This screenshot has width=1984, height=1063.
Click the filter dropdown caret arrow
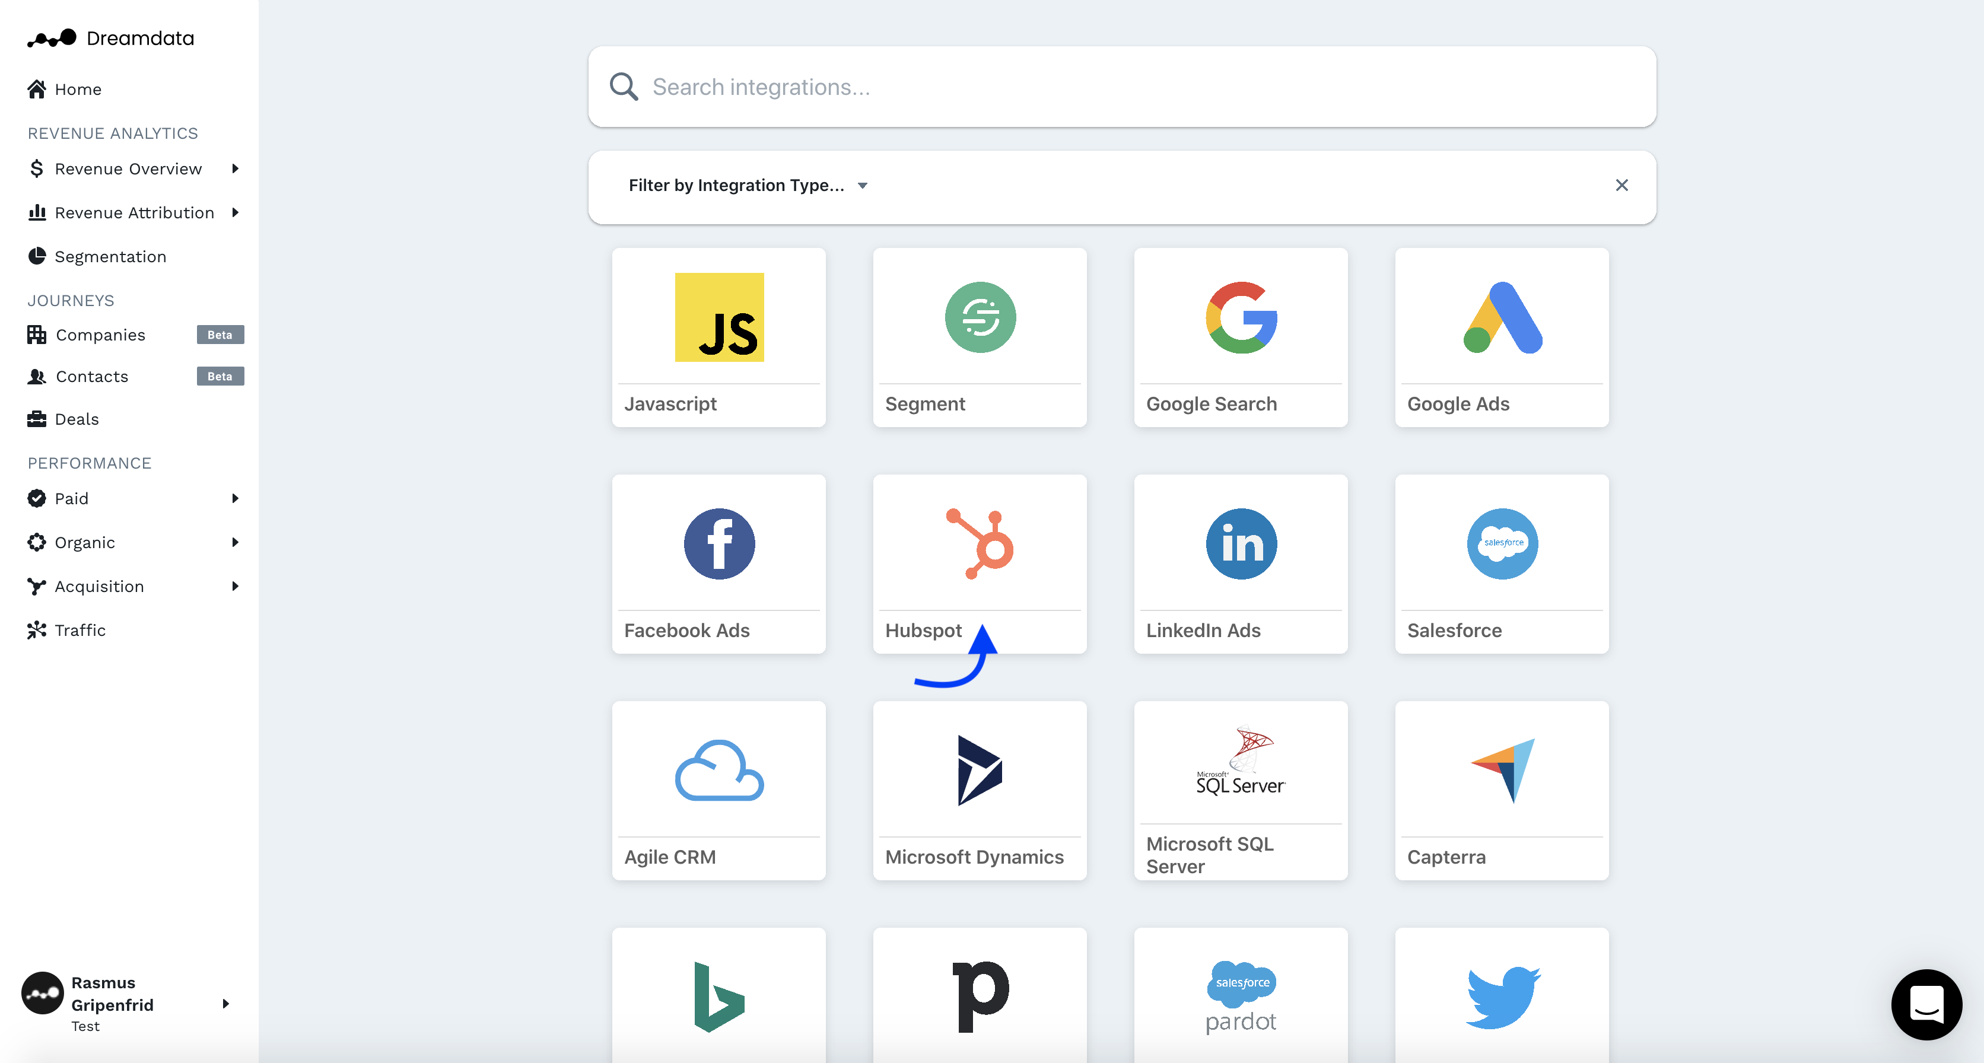click(x=863, y=186)
